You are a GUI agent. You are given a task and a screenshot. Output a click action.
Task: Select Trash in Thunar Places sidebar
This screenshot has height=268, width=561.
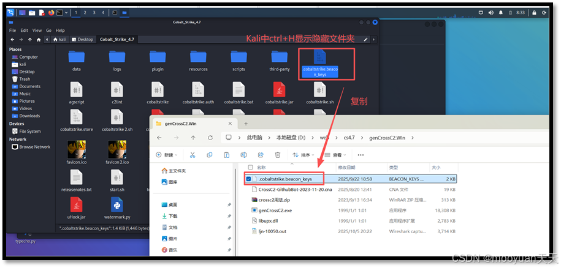[21, 79]
